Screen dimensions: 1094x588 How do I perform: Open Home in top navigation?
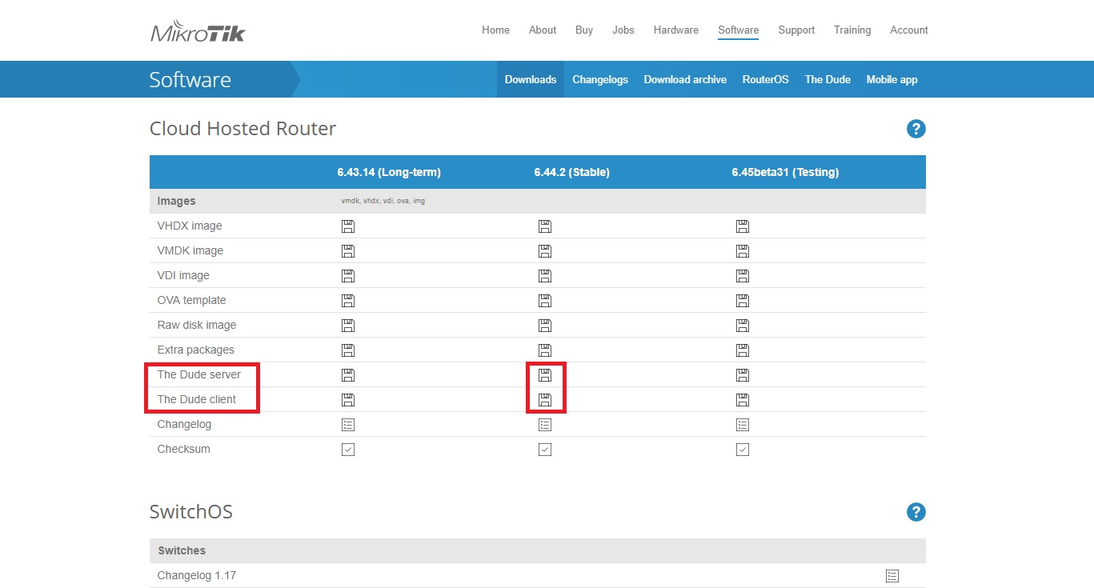coord(495,30)
